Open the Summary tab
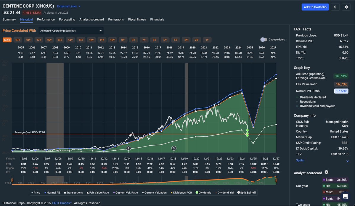 coord(9,20)
